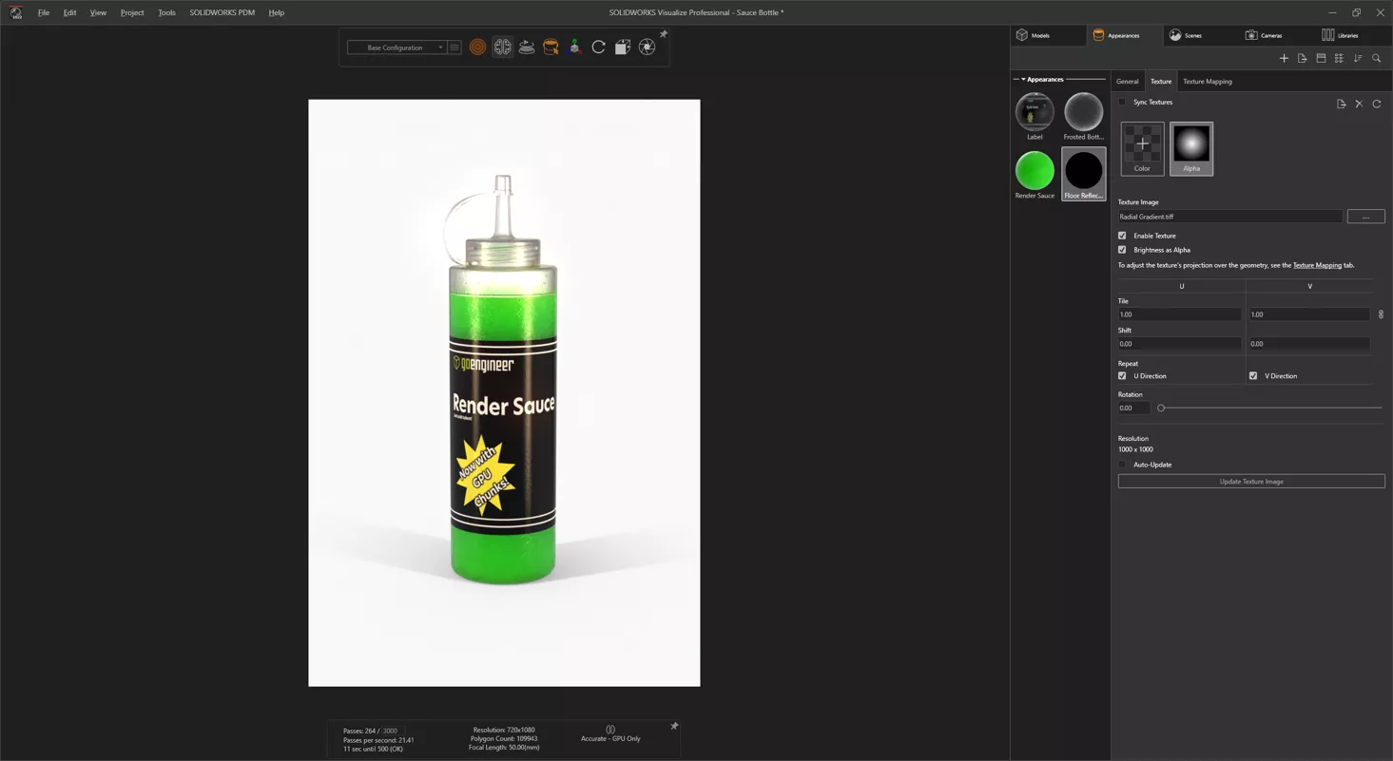Click the Rotation value field
The height and width of the screenshot is (761, 1393).
click(1133, 409)
